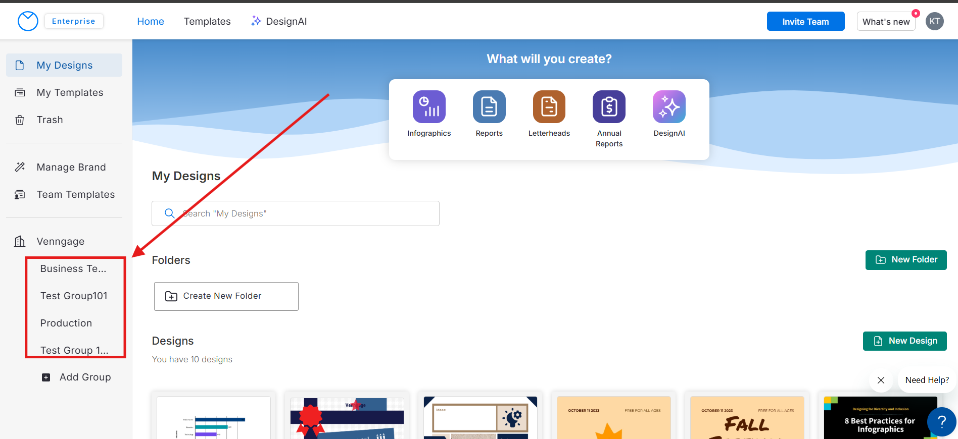Go to the Home tab
Screen dimensions: 958x439
pyautogui.click(x=151, y=21)
